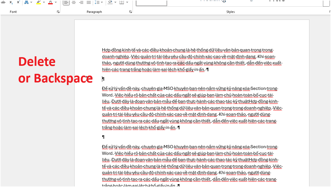Place cursor at first empty paragraph mark
This screenshot has width=331, height=187.
click(x=103, y=79)
